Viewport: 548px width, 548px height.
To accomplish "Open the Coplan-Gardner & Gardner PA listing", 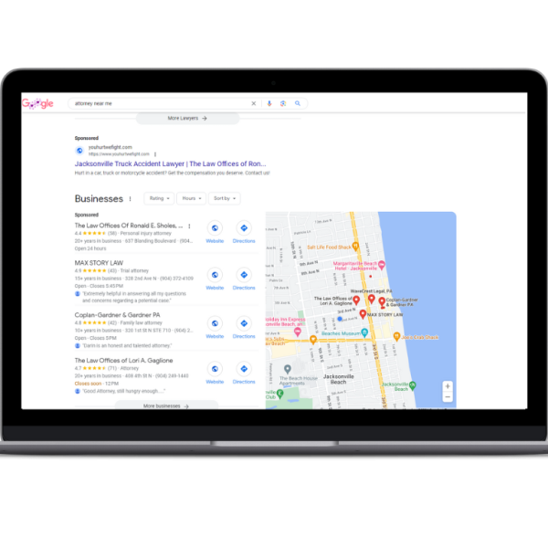I will coord(117,315).
